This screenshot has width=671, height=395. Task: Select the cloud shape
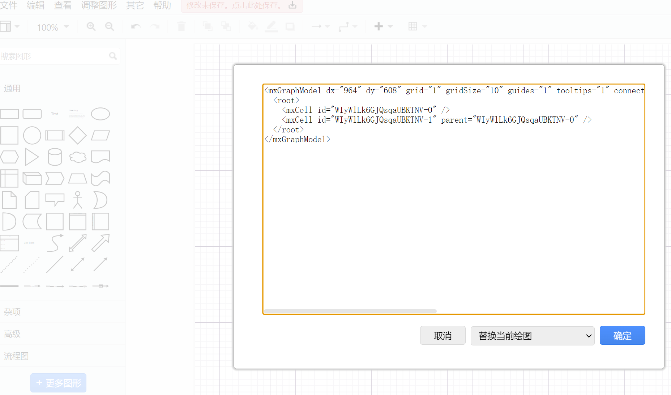point(78,157)
